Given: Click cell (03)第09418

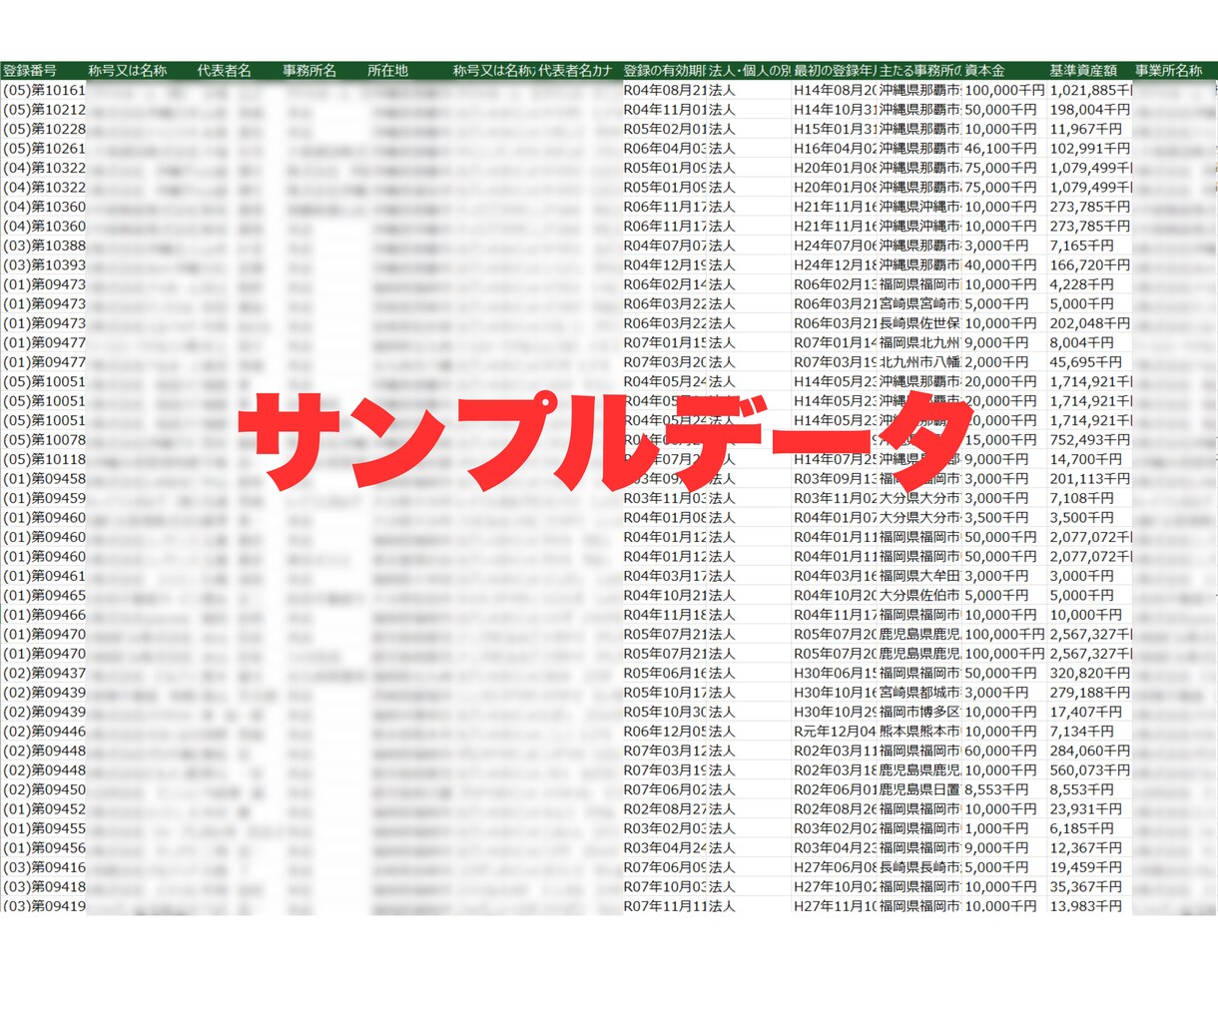Looking at the screenshot, I should (x=43, y=887).
